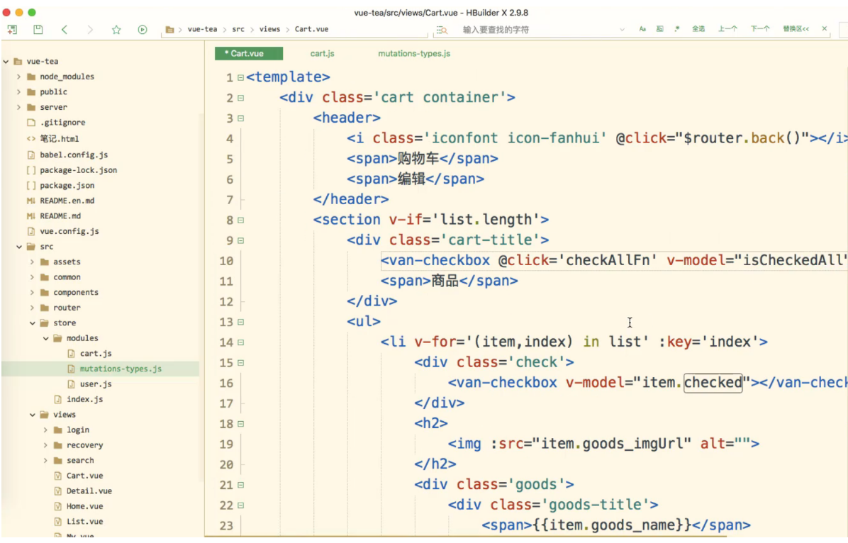Collapse the views folder

pos(32,415)
